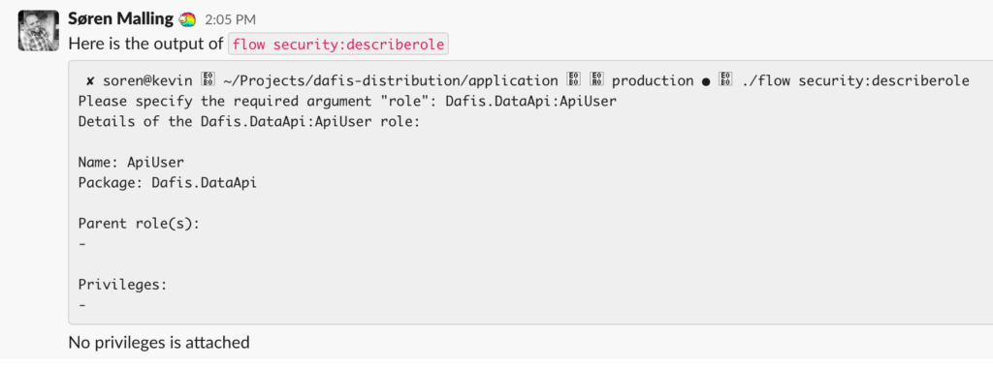Click the ✘ symbol at the prompt start
Screen dimensions: 993x368
point(90,81)
